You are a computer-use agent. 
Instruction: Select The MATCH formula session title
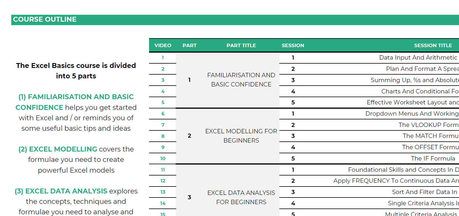[430, 136]
